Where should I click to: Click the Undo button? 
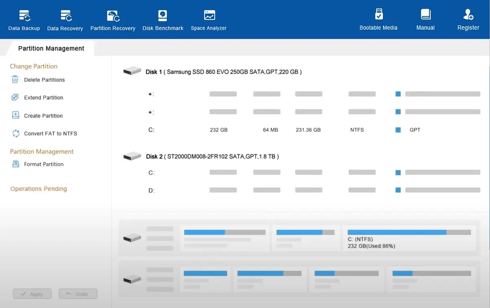click(78, 294)
